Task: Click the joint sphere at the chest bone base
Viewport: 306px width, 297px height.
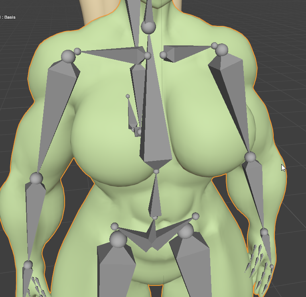Action: [156, 171]
